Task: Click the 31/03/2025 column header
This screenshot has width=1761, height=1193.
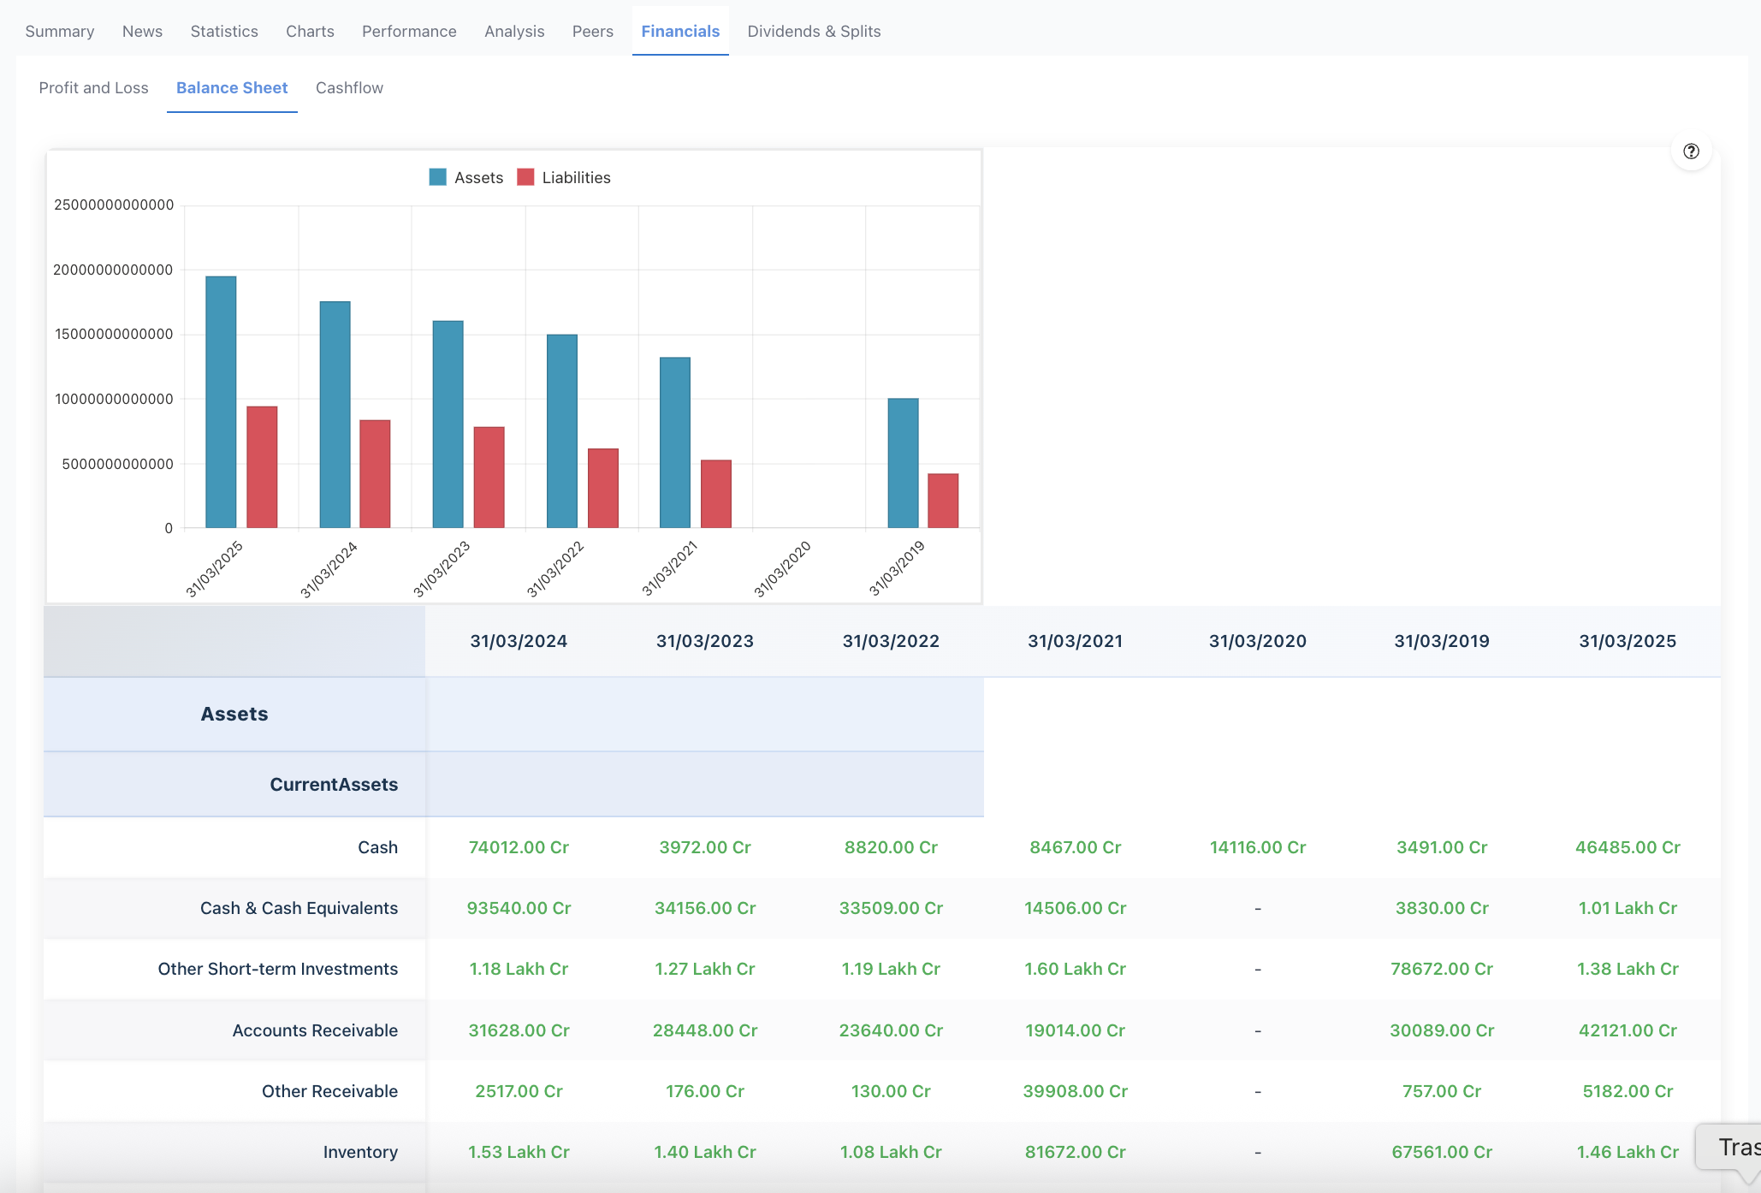Action: (1628, 641)
